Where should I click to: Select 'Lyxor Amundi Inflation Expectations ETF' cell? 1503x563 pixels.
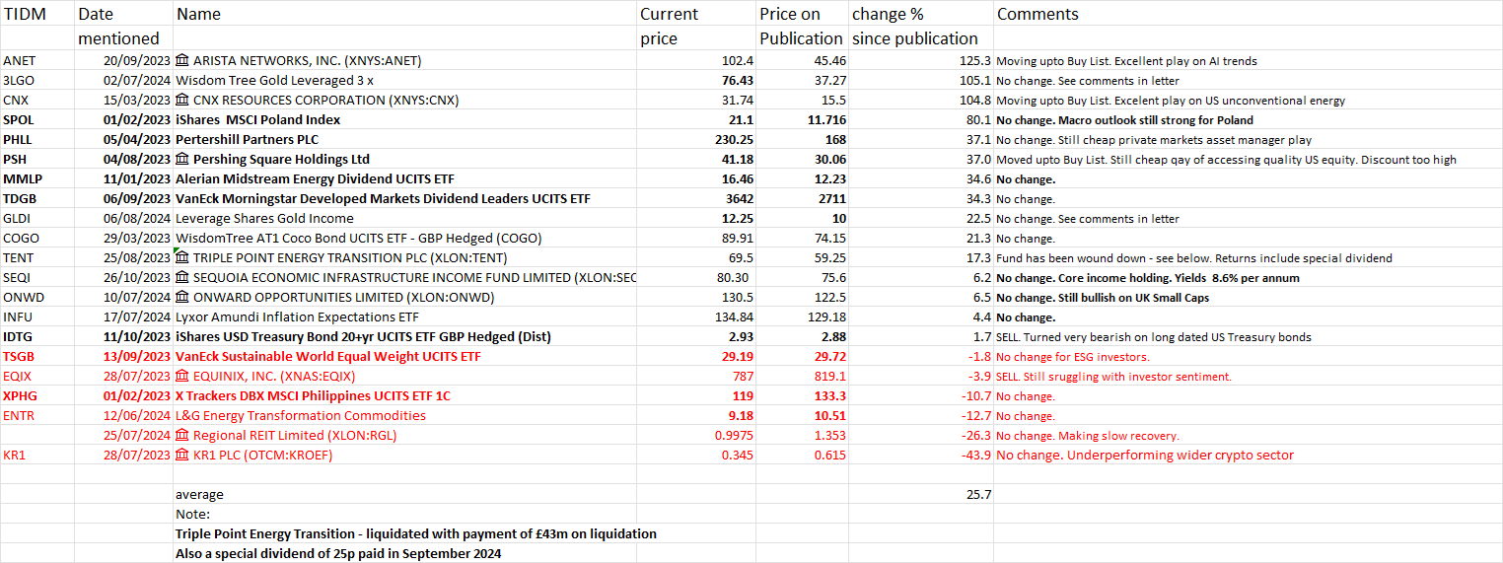[405, 317]
